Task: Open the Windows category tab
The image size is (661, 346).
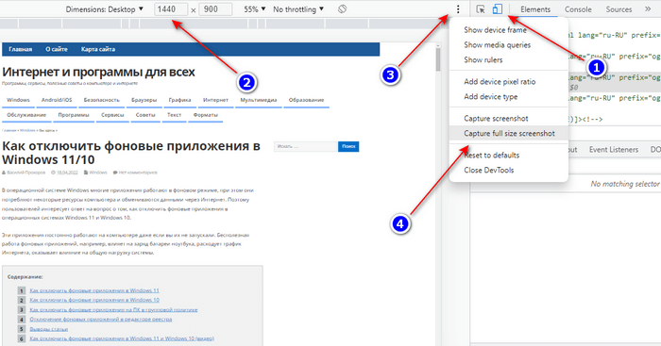Action: 18,100
